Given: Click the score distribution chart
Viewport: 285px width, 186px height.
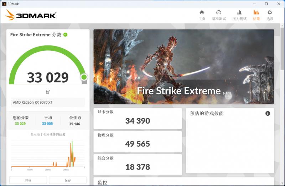Looking at the screenshot, I should (x=48, y=155).
